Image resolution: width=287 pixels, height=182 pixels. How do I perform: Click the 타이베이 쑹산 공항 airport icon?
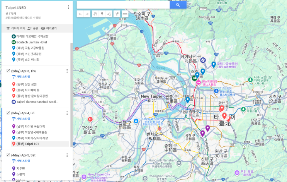coord(216,91)
